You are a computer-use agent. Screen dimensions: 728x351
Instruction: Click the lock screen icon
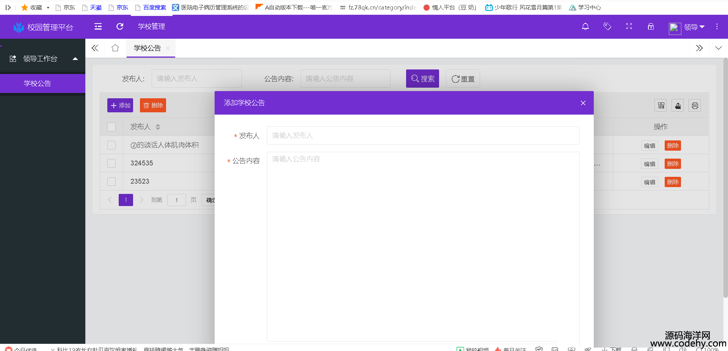(x=651, y=27)
